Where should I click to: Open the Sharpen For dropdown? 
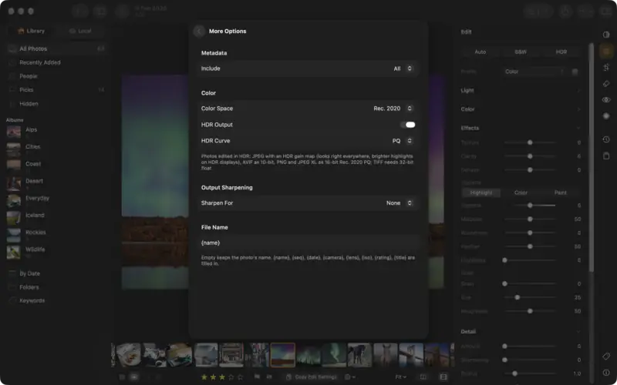tap(399, 203)
